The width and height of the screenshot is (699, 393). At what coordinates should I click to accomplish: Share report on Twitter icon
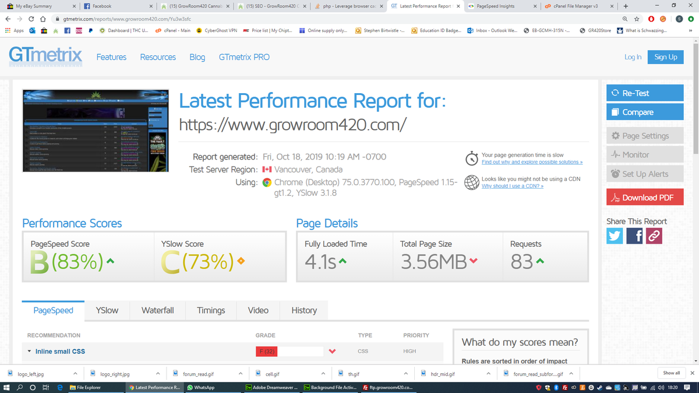(x=615, y=235)
